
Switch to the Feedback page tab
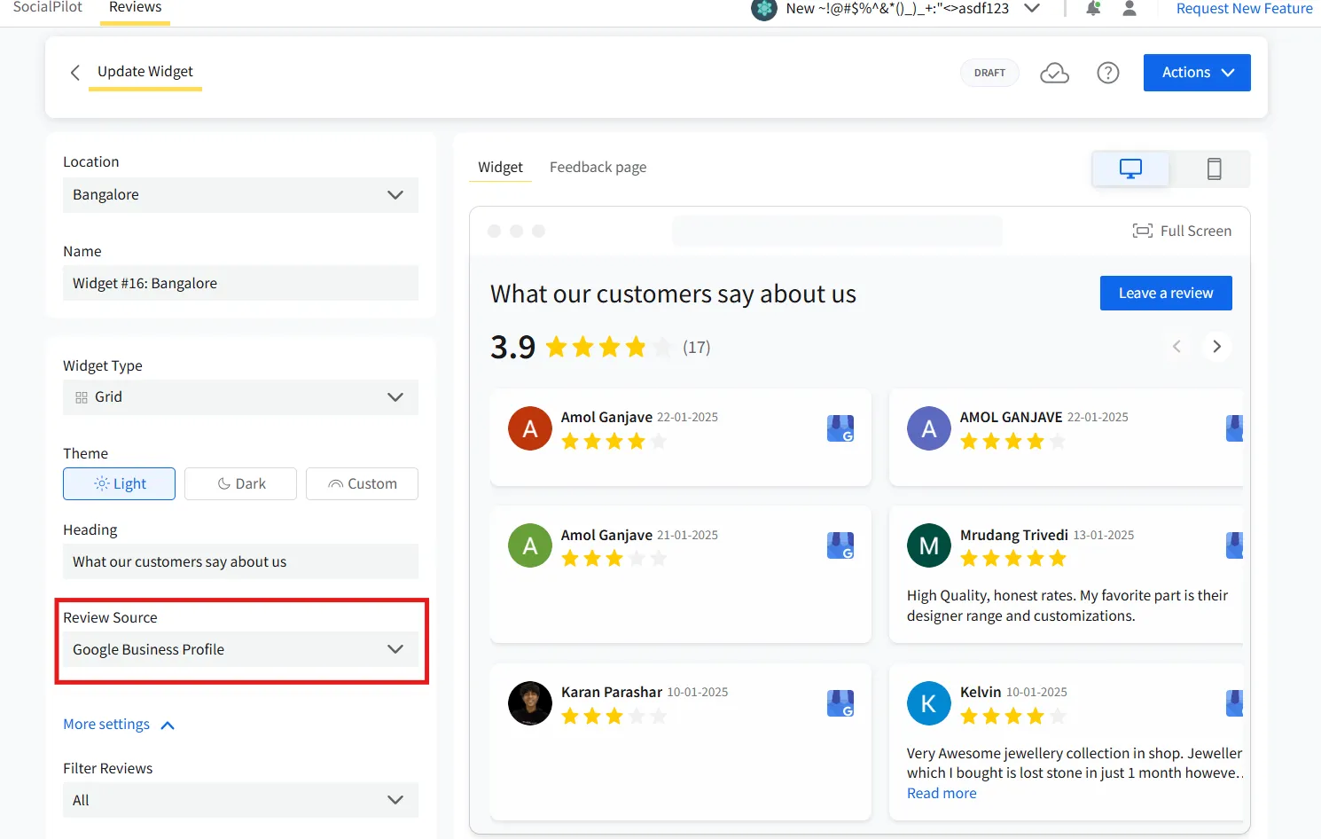[598, 167]
